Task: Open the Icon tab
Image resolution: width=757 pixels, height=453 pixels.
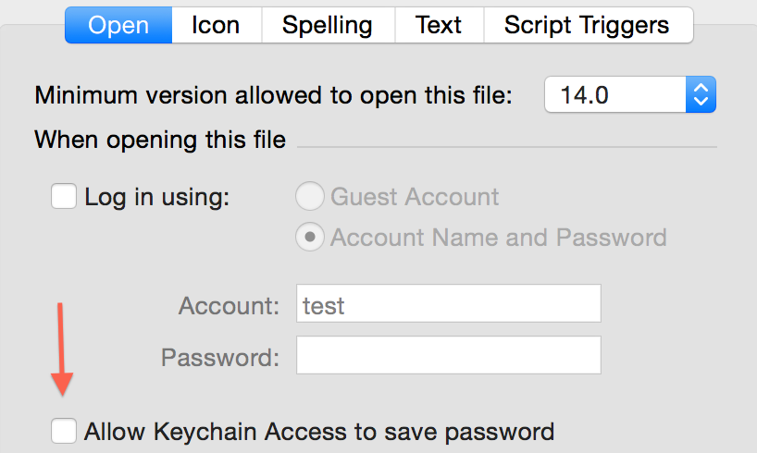Action: [x=217, y=25]
